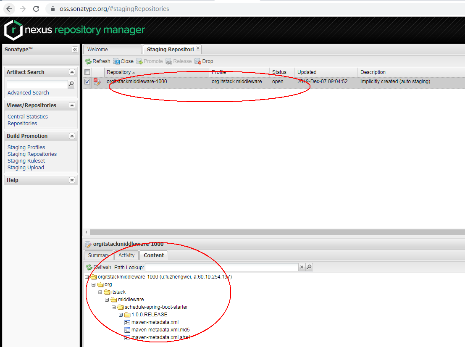This screenshot has height=347, width=465.
Task: Click the repository status icon in orgitstackmiddleware-1000 row
Action: tap(97, 81)
